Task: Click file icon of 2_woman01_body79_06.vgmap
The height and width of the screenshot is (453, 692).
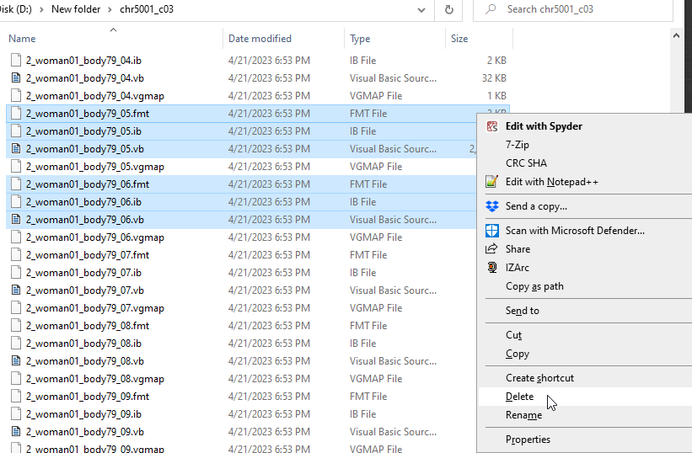Action: click(16, 237)
